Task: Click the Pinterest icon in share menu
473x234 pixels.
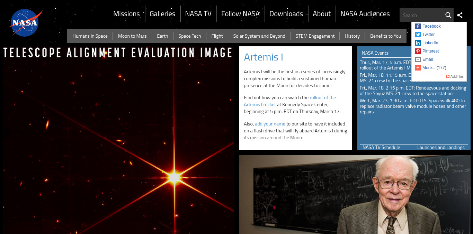Action: [418, 51]
